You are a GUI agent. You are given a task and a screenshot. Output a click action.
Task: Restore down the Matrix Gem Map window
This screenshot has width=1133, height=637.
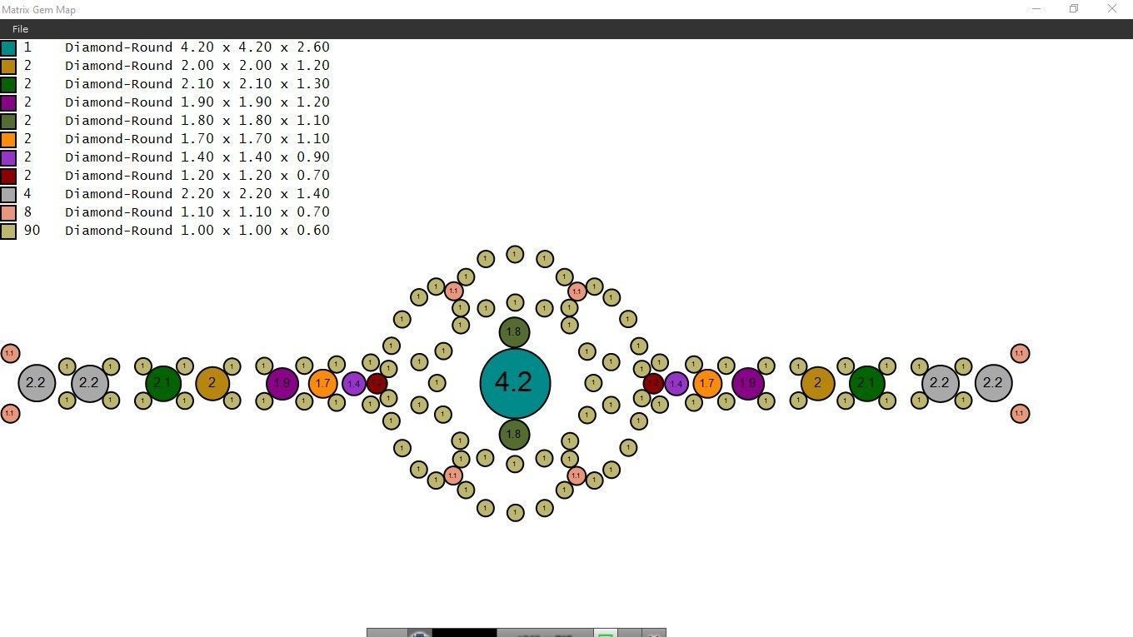point(1074,9)
